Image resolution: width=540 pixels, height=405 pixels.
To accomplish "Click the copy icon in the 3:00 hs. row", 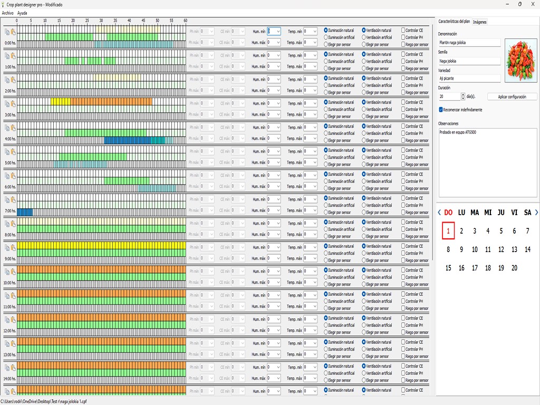I will click(x=7, y=103).
